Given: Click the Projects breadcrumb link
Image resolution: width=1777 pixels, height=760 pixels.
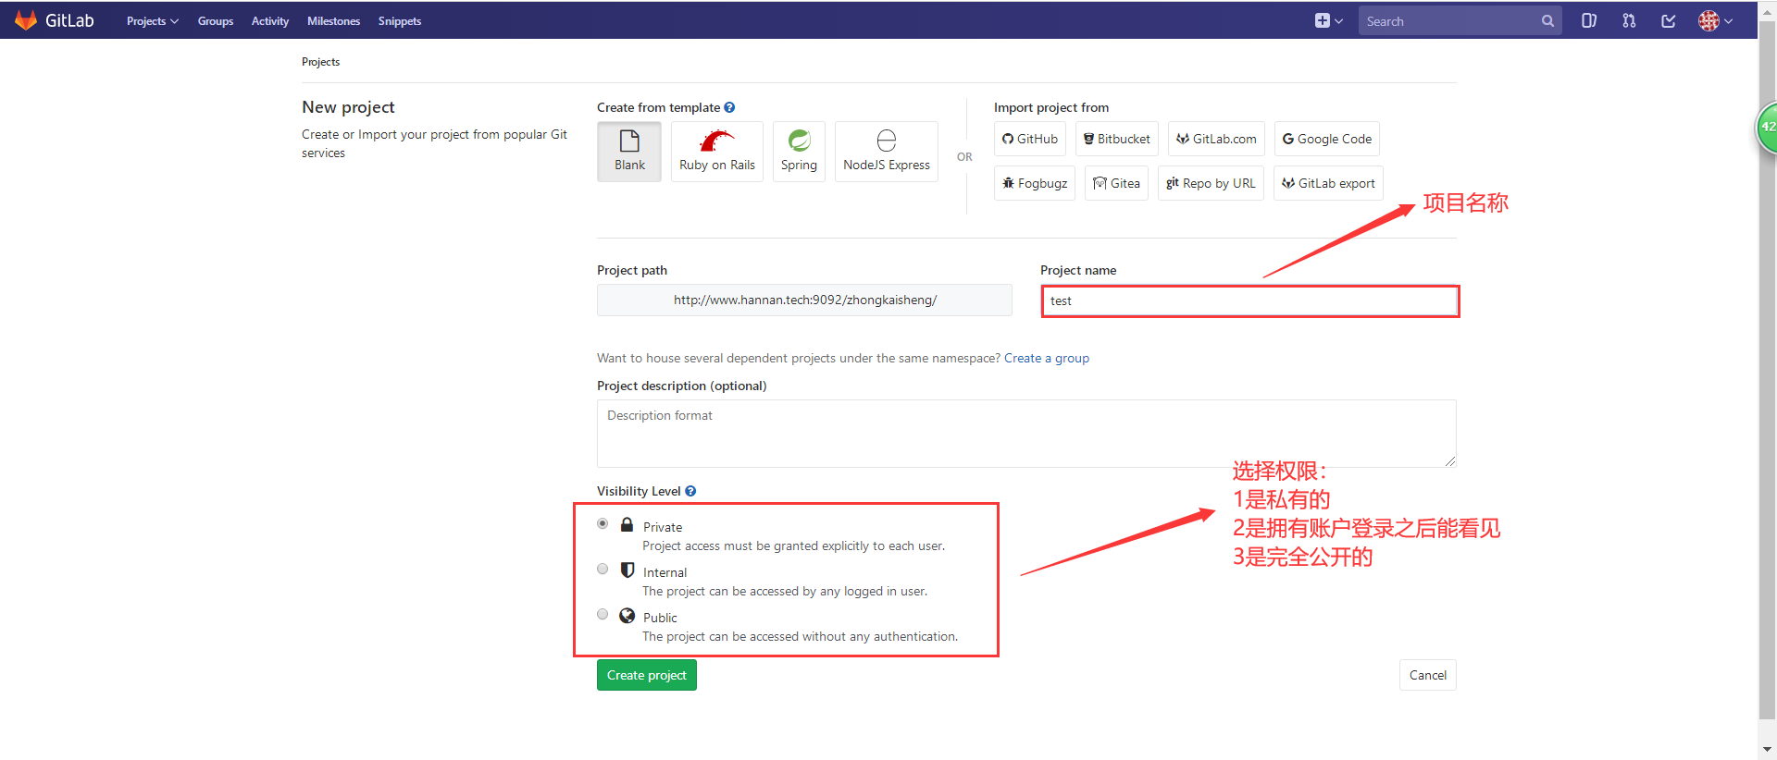Looking at the screenshot, I should coord(320,62).
